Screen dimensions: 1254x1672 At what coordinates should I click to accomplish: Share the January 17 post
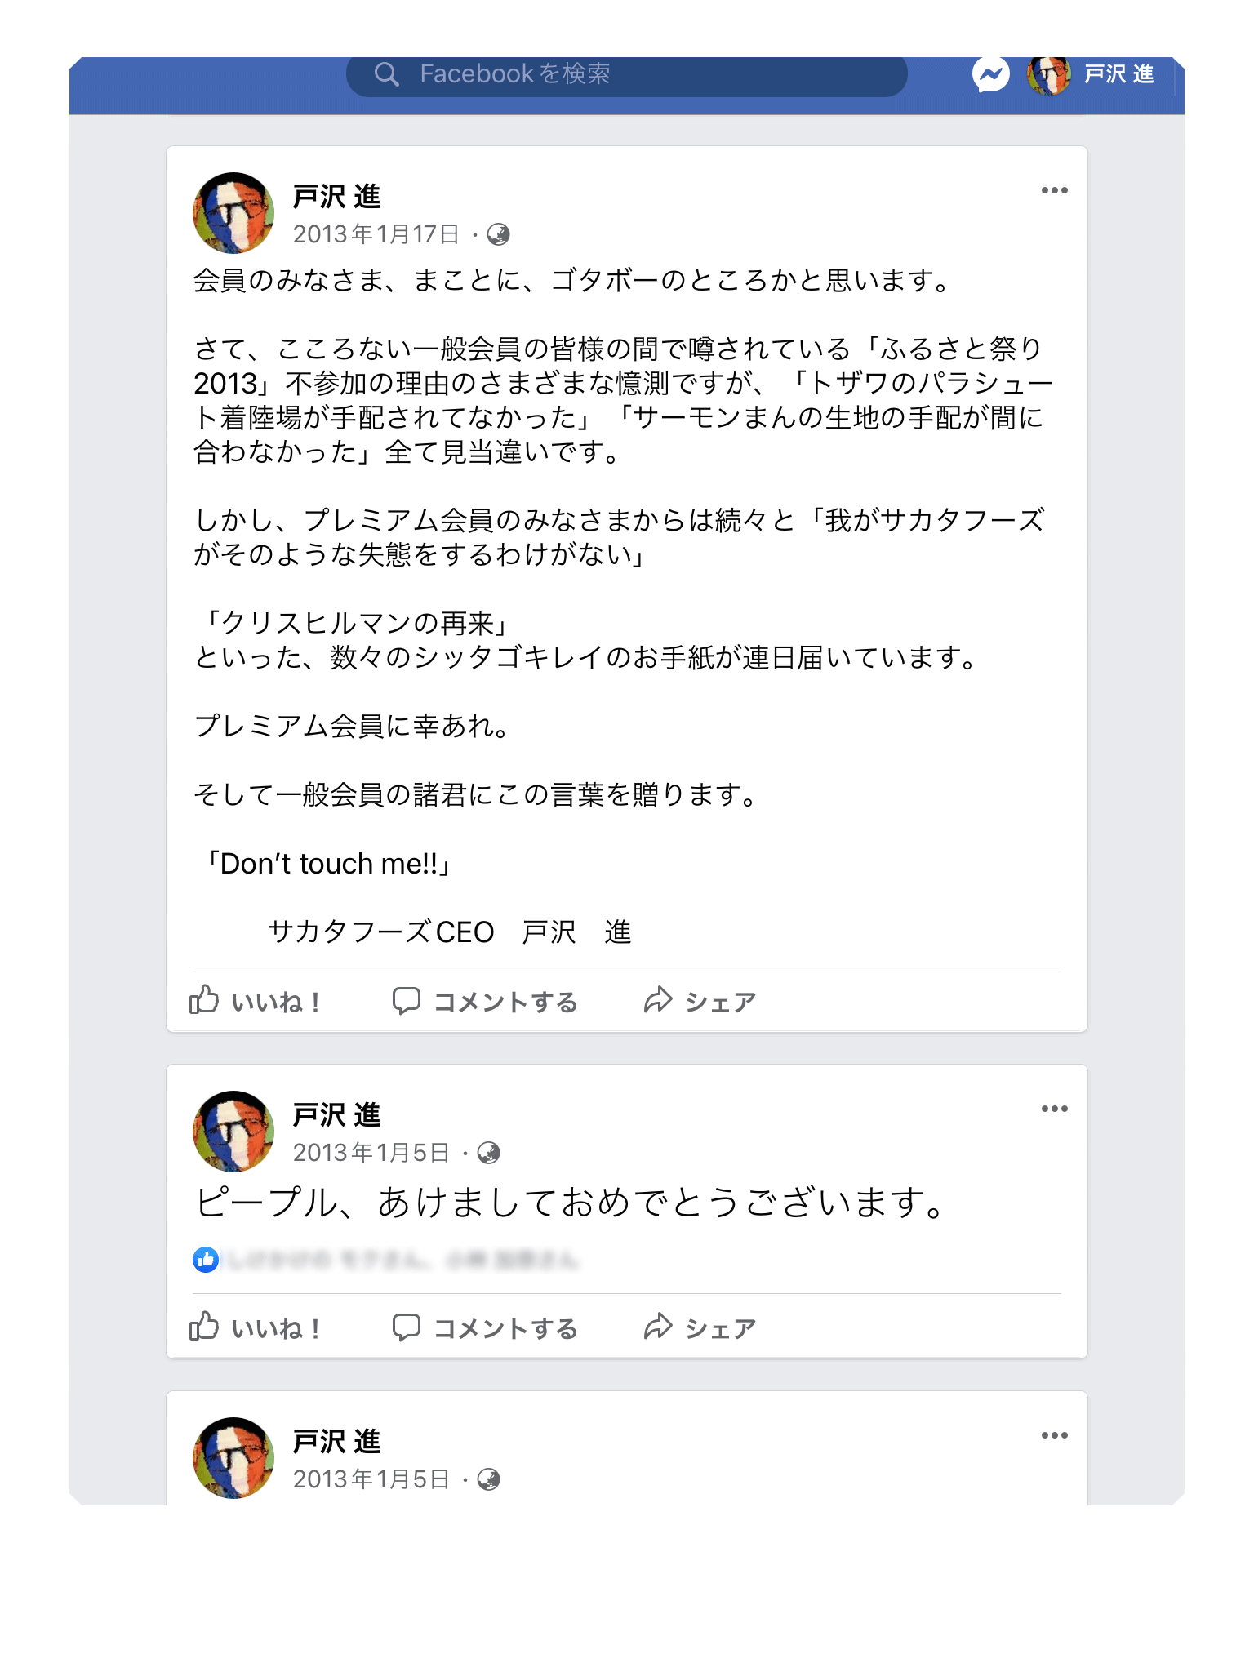[x=700, y=1001]
